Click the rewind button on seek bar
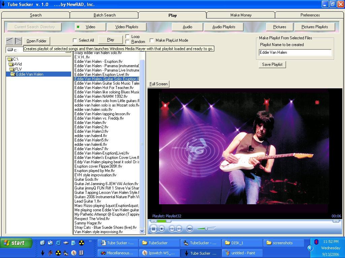 click(x=153, y=221)
